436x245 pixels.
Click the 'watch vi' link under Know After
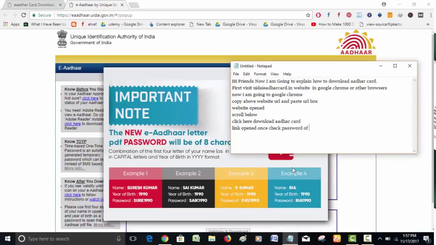coord(96,199)
